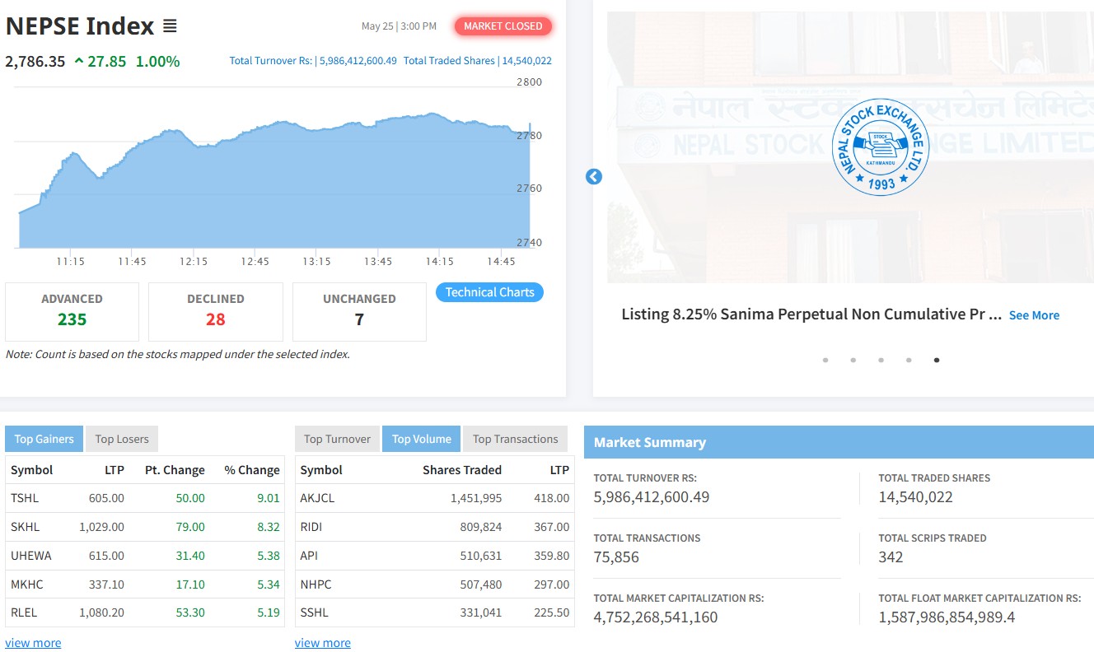The width and height of the screenshot is (1094, 652).
Task: Select the third carousel dot indicator
Action: [x=881, y=360]
